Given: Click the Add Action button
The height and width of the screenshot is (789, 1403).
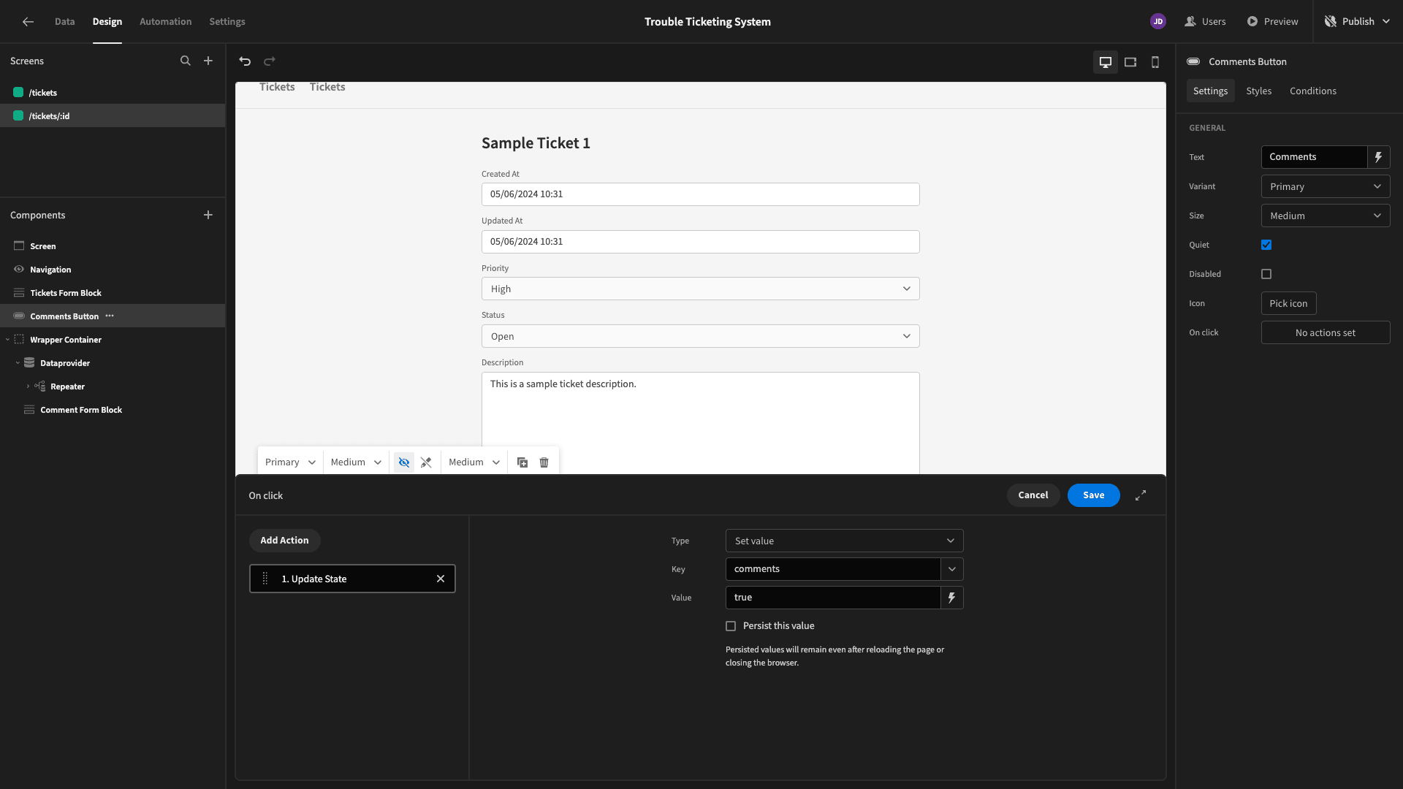Looking at the screenshot, I should [x=284, y=541].
